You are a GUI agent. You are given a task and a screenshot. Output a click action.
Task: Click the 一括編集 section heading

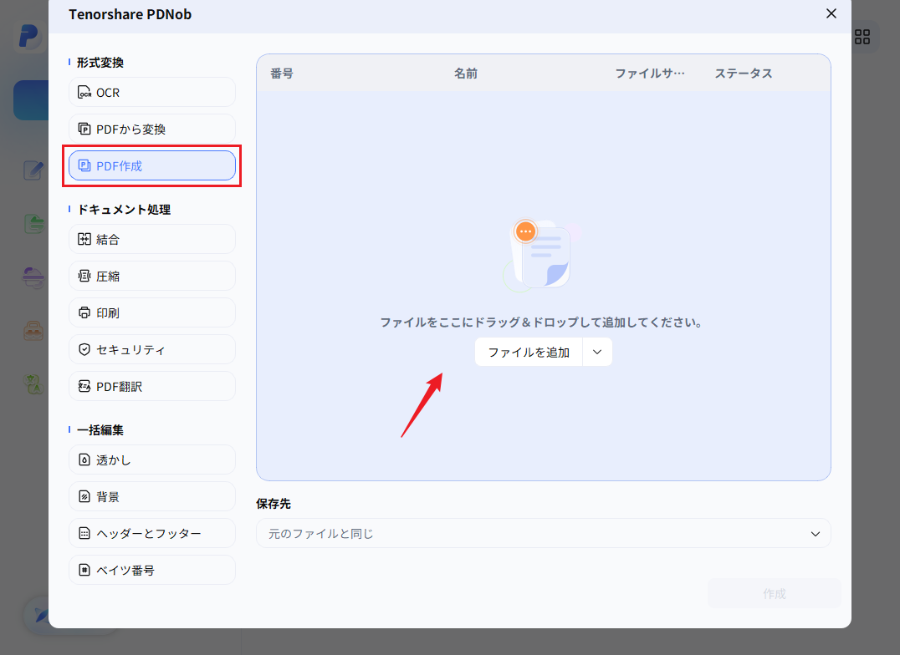pyautogui.click(x=100, y=429)
